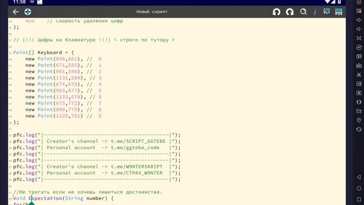The width and height of the screenshot is (364, 205).
Task: Tap the Android back triangle button
Action: 359,177
